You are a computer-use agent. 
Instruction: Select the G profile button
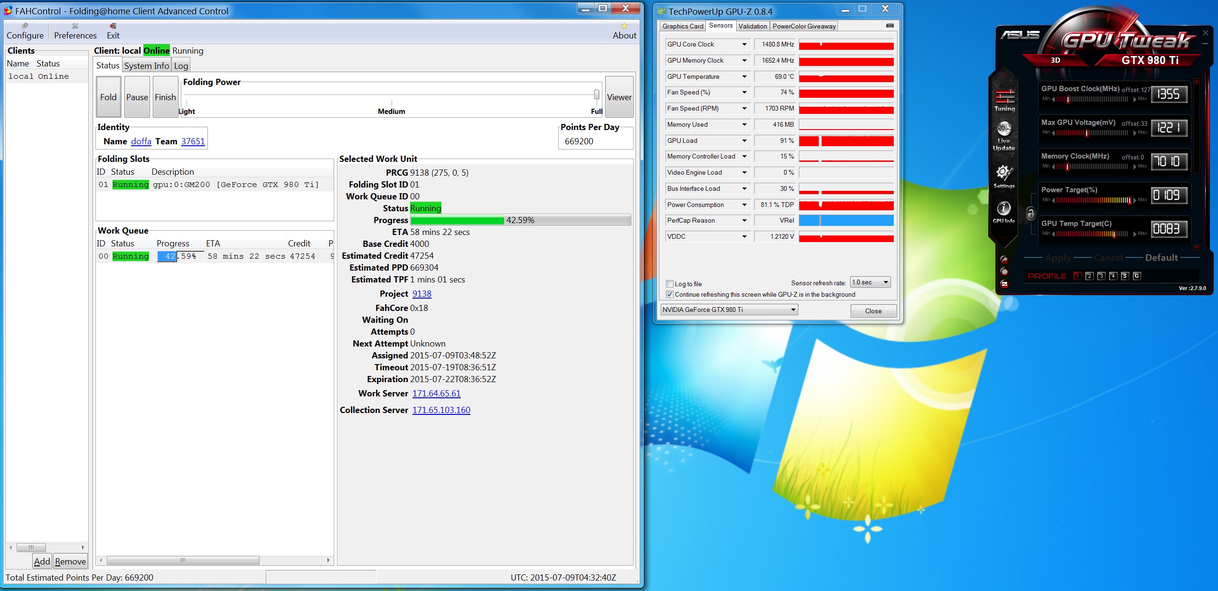[1137, 276]
